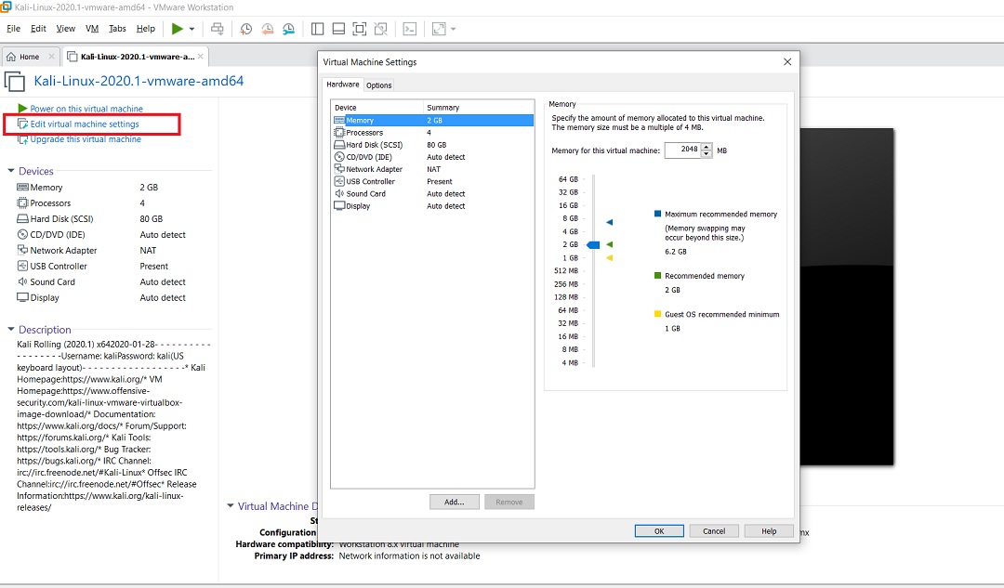Click the memory size input field showing 2048

(682, 150)
